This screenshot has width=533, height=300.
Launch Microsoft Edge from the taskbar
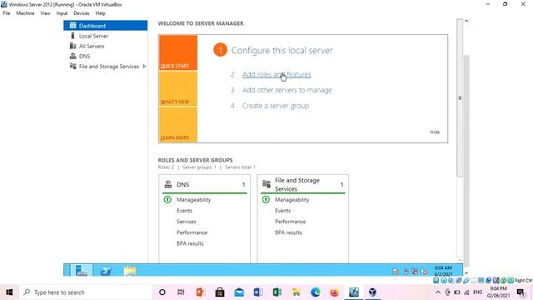(316, 292)
